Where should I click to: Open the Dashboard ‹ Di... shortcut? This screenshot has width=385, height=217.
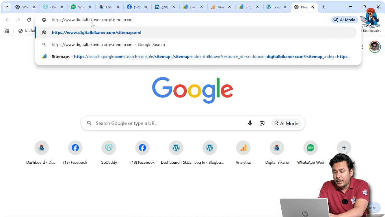(x=41, y=152)
